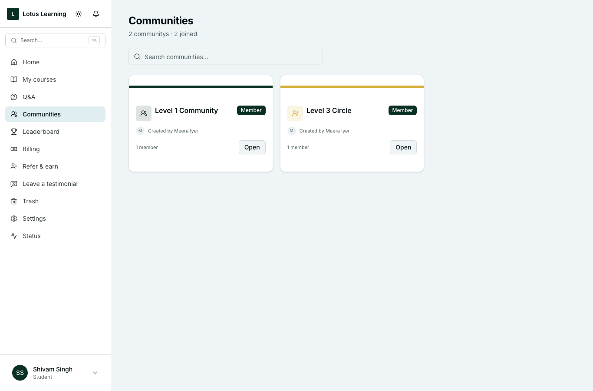The image size is (593, 391).
Task: Click creator avatar M on Level 1 Community
Action: pos(140,131)
